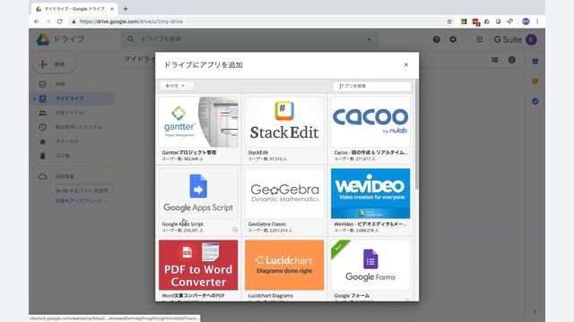This screenshot has width=574, height=322.
Task: Open the Drive help icon
Action: point(437,39)
